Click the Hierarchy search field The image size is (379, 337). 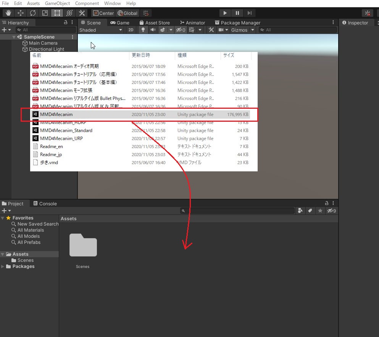point(46,30)
